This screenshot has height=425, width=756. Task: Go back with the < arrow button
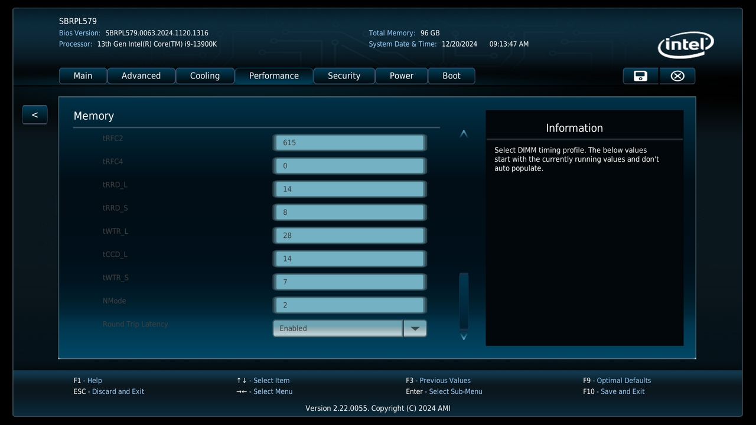(x=35, y=115)
